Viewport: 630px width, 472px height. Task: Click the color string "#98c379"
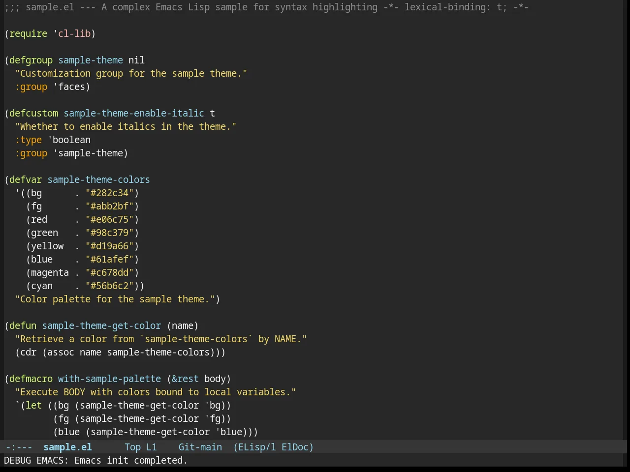click(109, 233)
